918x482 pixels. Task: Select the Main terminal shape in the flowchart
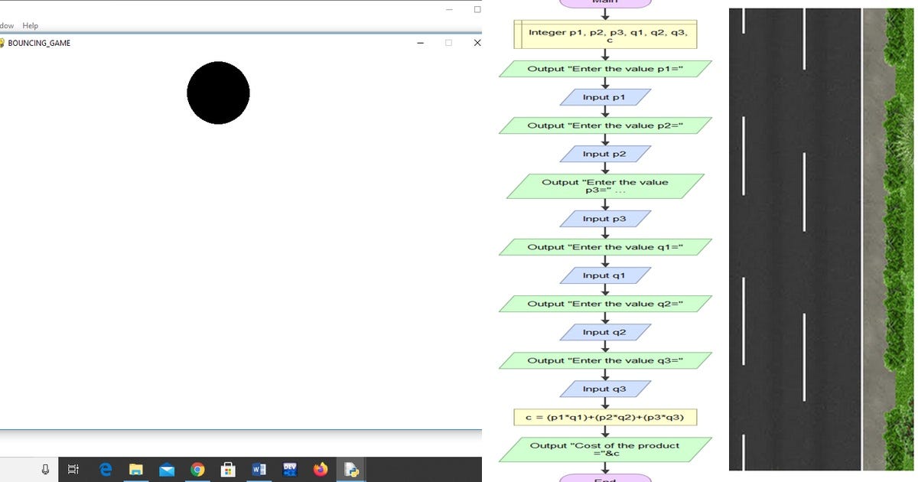(606, 2)
